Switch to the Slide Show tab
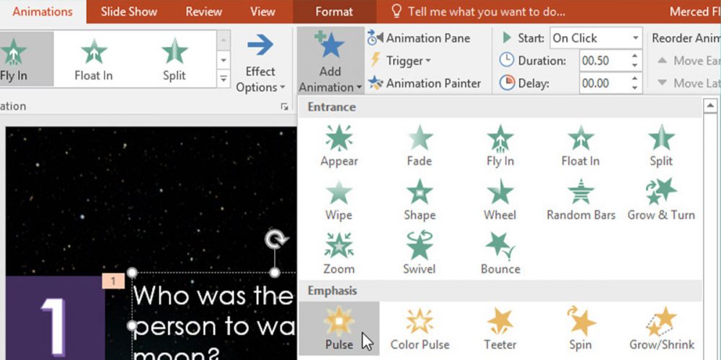 [x=129, y=12]
